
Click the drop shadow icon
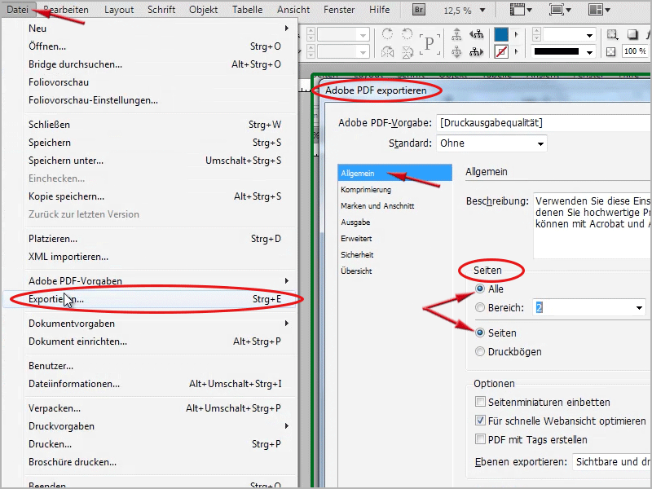click(632, 34)
